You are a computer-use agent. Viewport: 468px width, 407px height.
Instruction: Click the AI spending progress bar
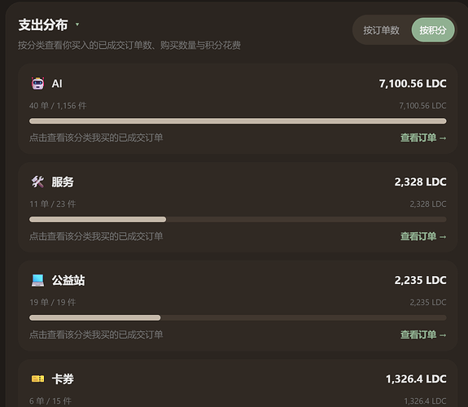pyautogui.click(x=238, y=121)
